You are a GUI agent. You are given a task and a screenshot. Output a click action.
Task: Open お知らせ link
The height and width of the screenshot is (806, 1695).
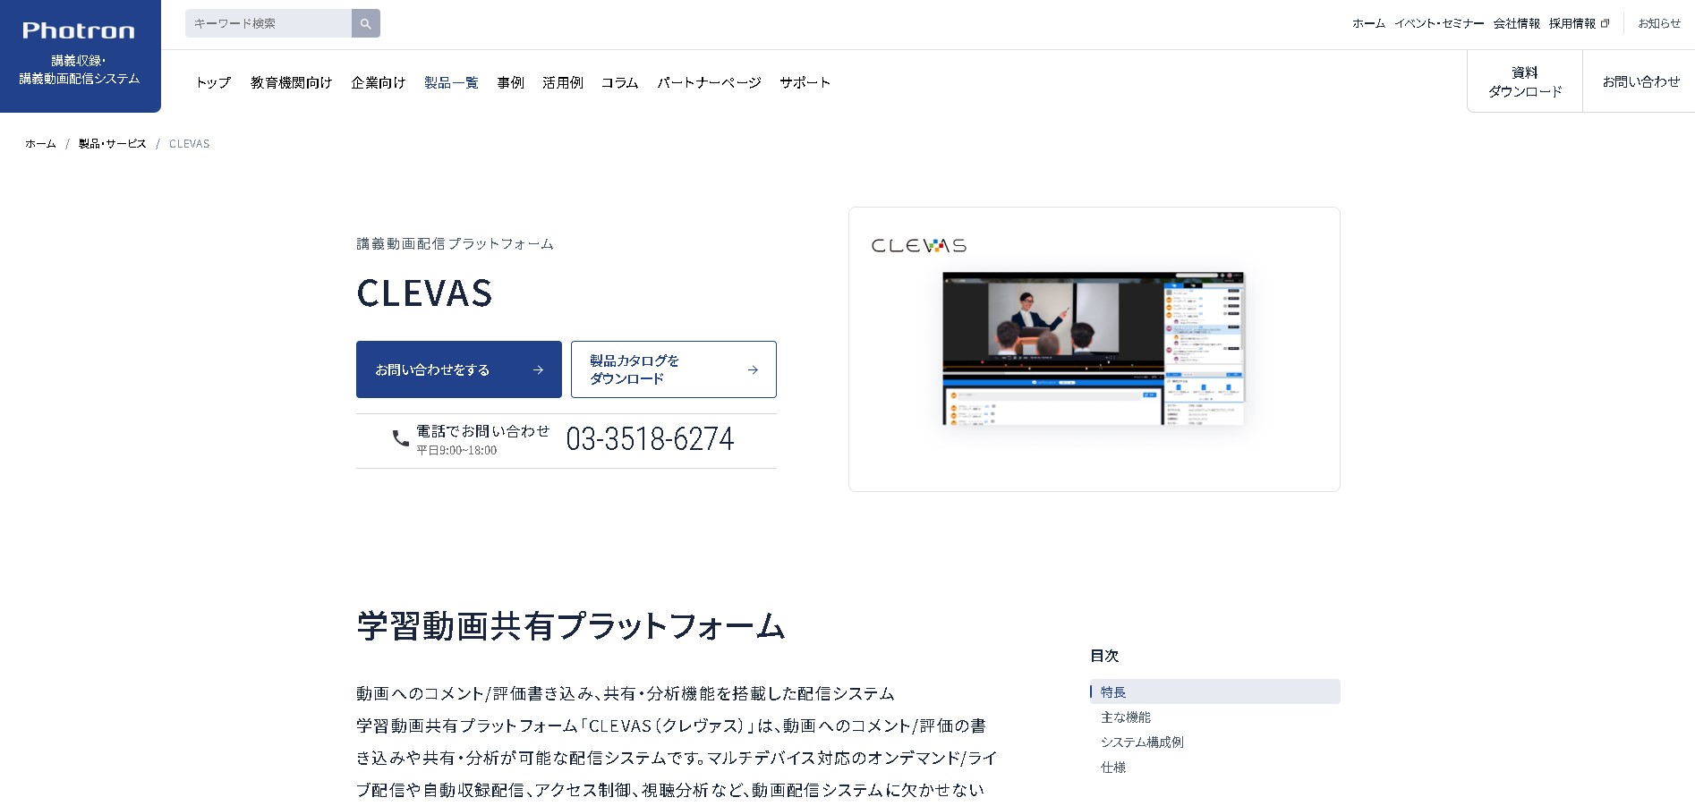pos(1659,23)
